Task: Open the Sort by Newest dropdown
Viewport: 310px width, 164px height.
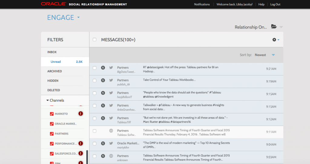Action: click(273, 55)
